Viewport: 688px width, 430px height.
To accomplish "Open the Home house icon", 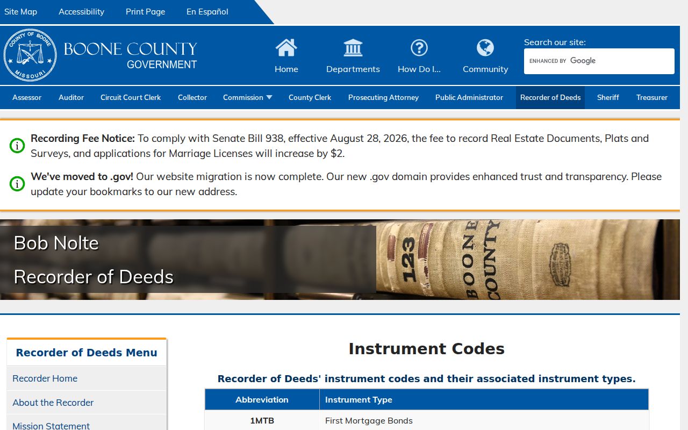I will 286,48.
